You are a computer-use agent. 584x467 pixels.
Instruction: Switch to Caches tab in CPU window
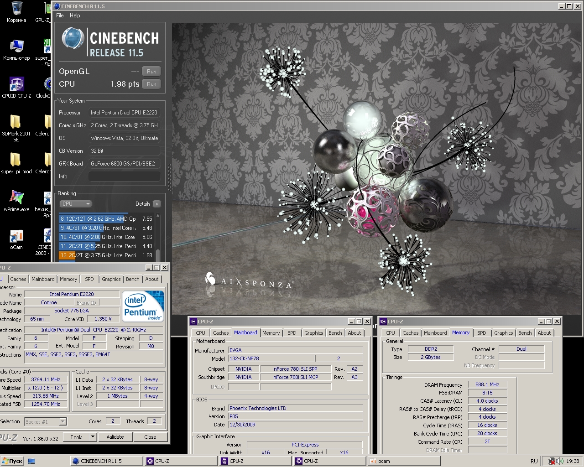point(18,279)
